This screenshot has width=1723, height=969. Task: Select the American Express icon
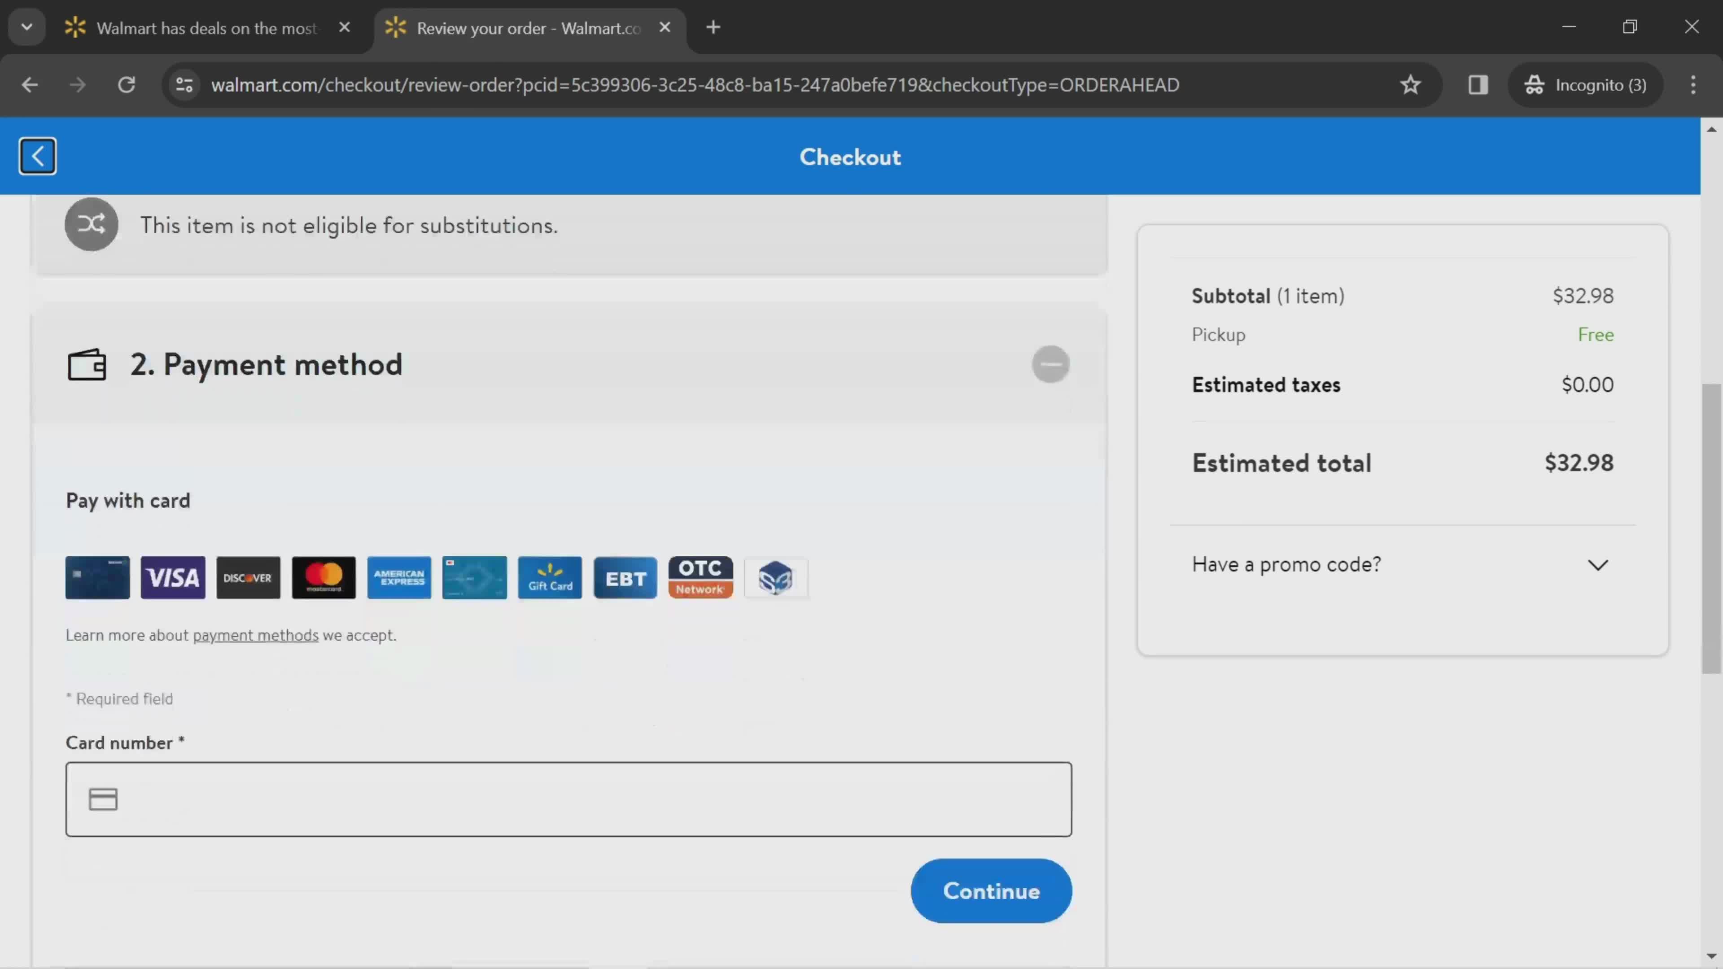[399, 577]
